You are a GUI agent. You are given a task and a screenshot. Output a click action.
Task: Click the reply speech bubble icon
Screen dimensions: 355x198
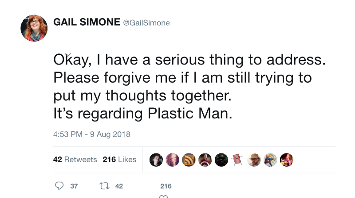(59, 186)
